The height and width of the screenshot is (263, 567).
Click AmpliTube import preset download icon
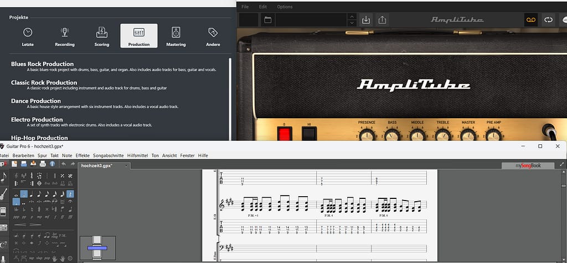pos(366,20)
